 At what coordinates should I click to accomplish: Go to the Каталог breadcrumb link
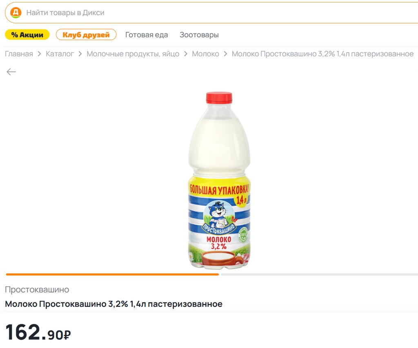60,54
